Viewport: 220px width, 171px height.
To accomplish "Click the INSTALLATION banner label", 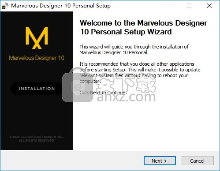I will click(37, 89).
